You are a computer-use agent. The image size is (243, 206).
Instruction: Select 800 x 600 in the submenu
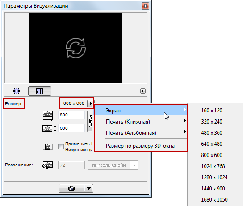coord(215,155)
